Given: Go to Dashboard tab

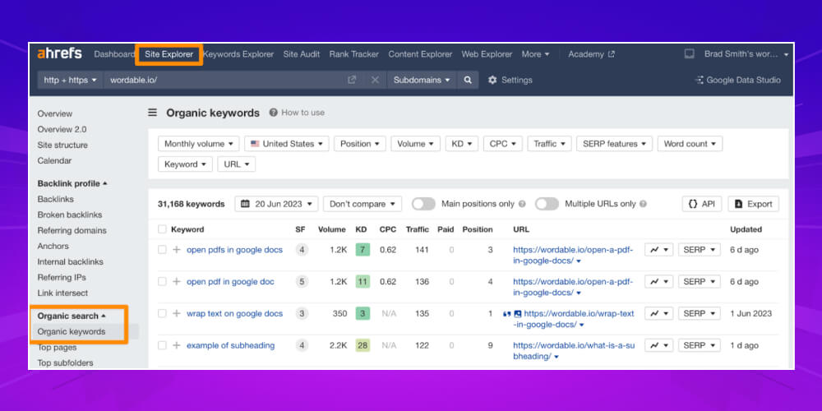Looking at the screenshot, I should coord(114,54).
